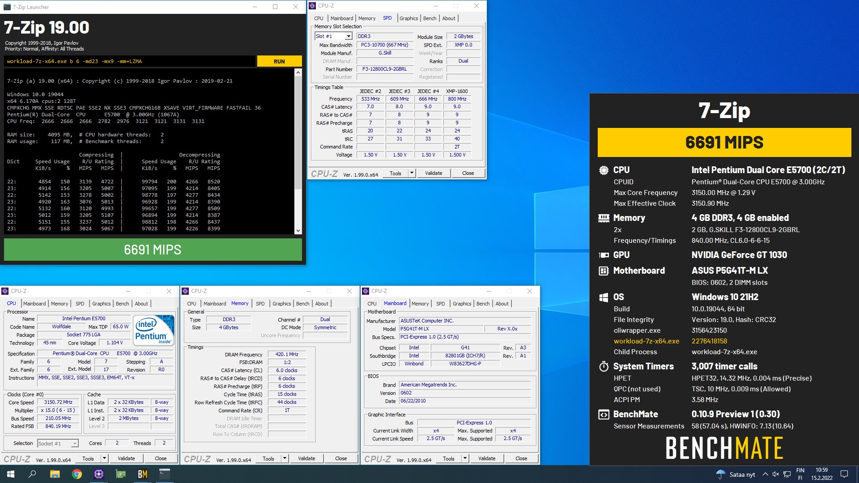Viewport: 859px width, 483px height.
Task: Click Validate in CPU-Z Memory window
Action: point(306,458)
